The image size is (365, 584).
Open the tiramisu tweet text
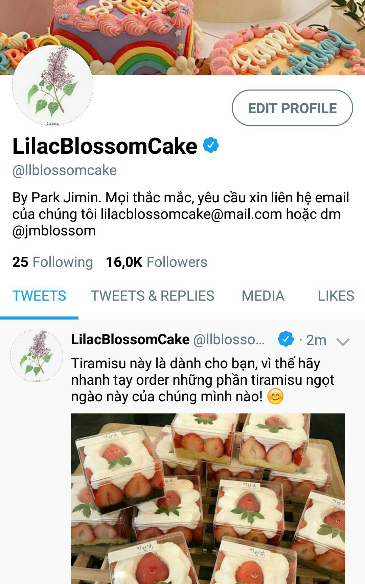(203, 380)
